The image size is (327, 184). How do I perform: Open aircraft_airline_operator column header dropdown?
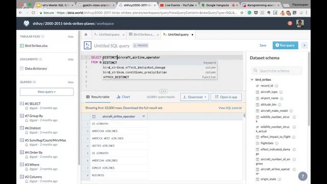tap(144, 116)
